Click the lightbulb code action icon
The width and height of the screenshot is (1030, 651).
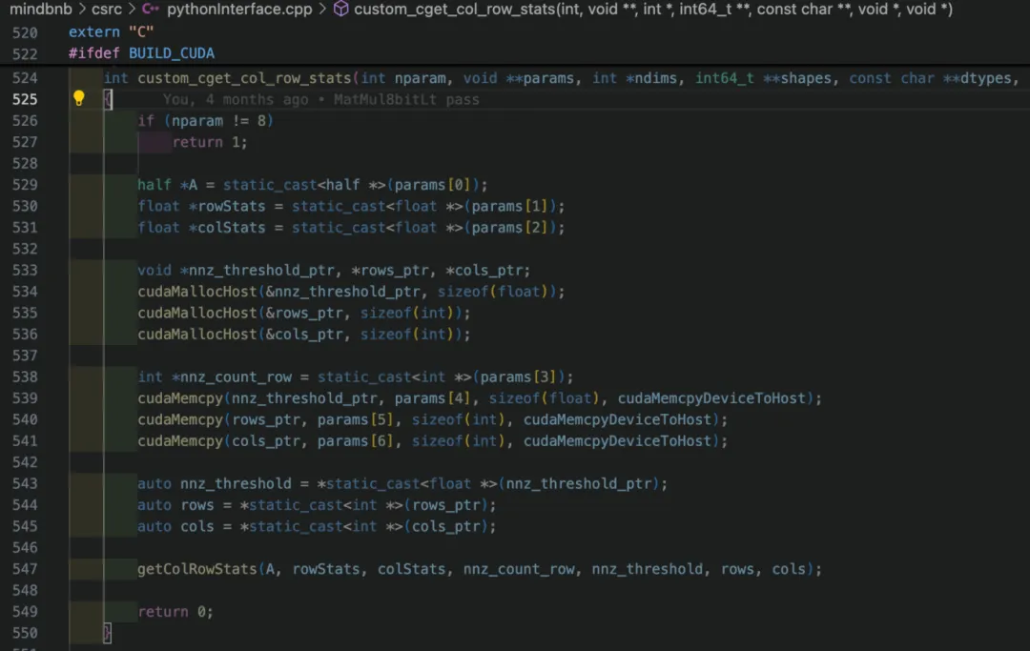[79, 98]
